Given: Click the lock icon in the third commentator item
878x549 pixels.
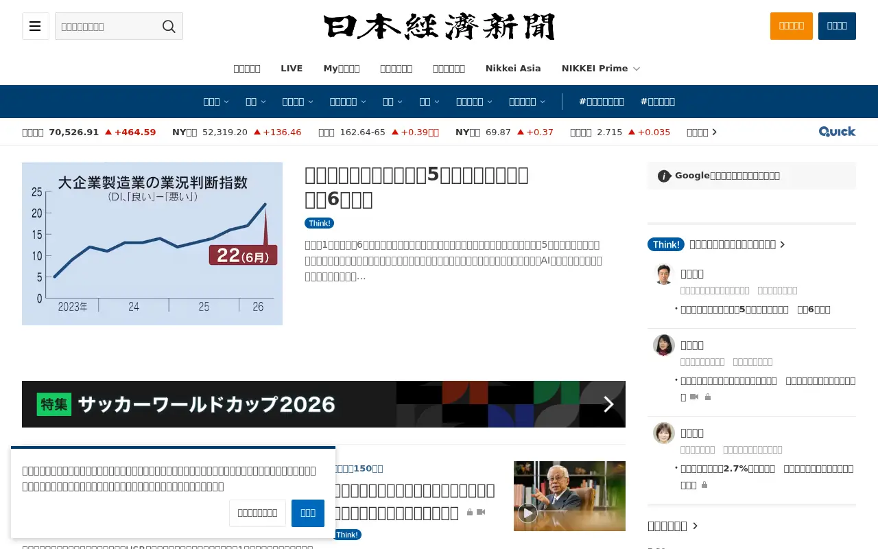Looking at the screenshot, I should pyautogui.click(x=704, y=484).
